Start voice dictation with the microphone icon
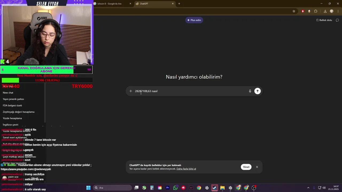Screen dimensions: 342x192 click(x=250, y=91)
